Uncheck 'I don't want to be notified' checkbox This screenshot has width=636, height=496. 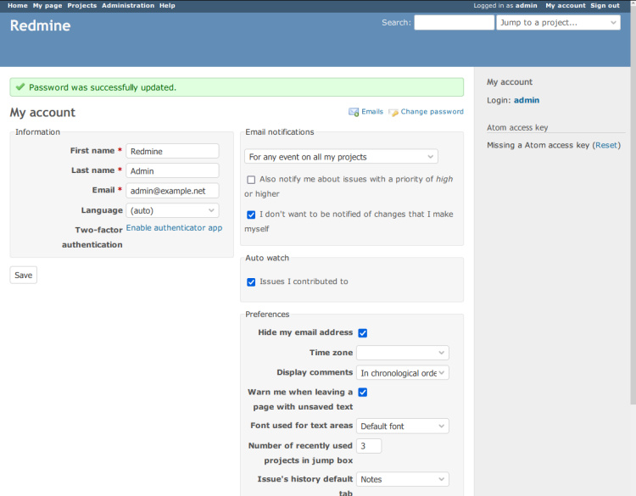pyautogui.click(x=251, y=215)
